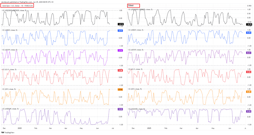Select the Apr marker on silver chart time axis
Viewport: 254px width, 135px height.
tap(197, 128)
